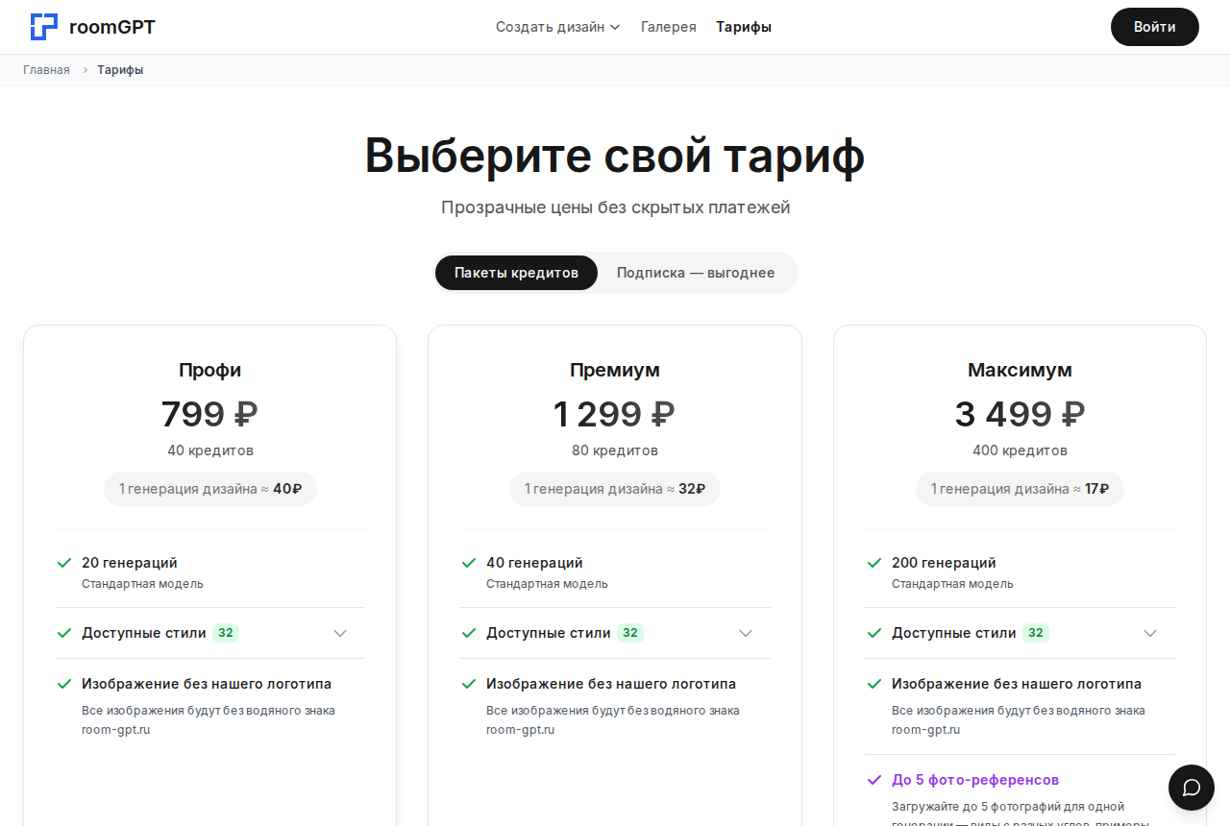
Task: Click the 400 кредитов text
Action: coord(1020,450)
